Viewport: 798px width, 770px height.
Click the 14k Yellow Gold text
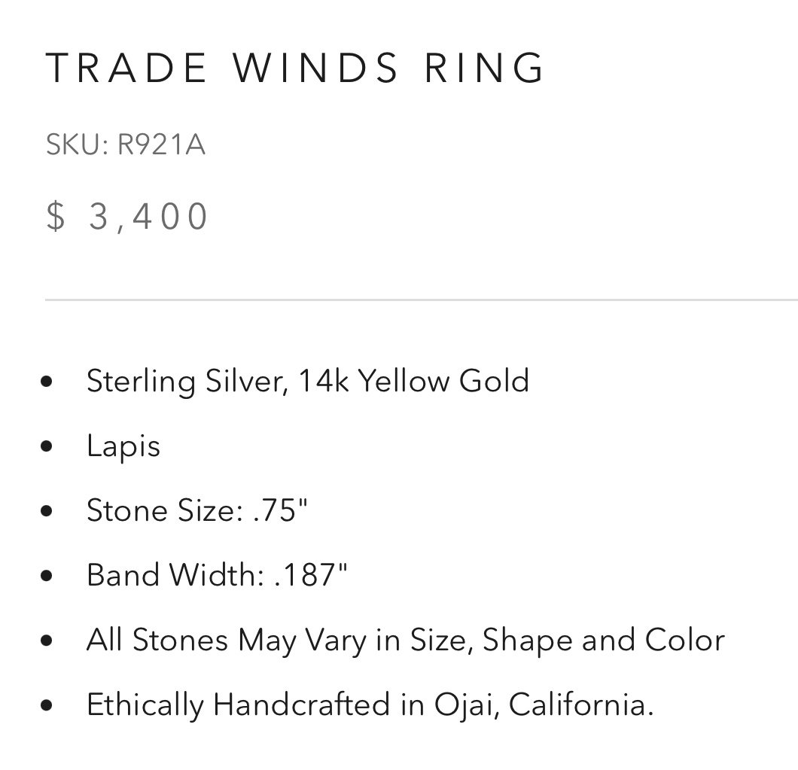pos(414,381)
